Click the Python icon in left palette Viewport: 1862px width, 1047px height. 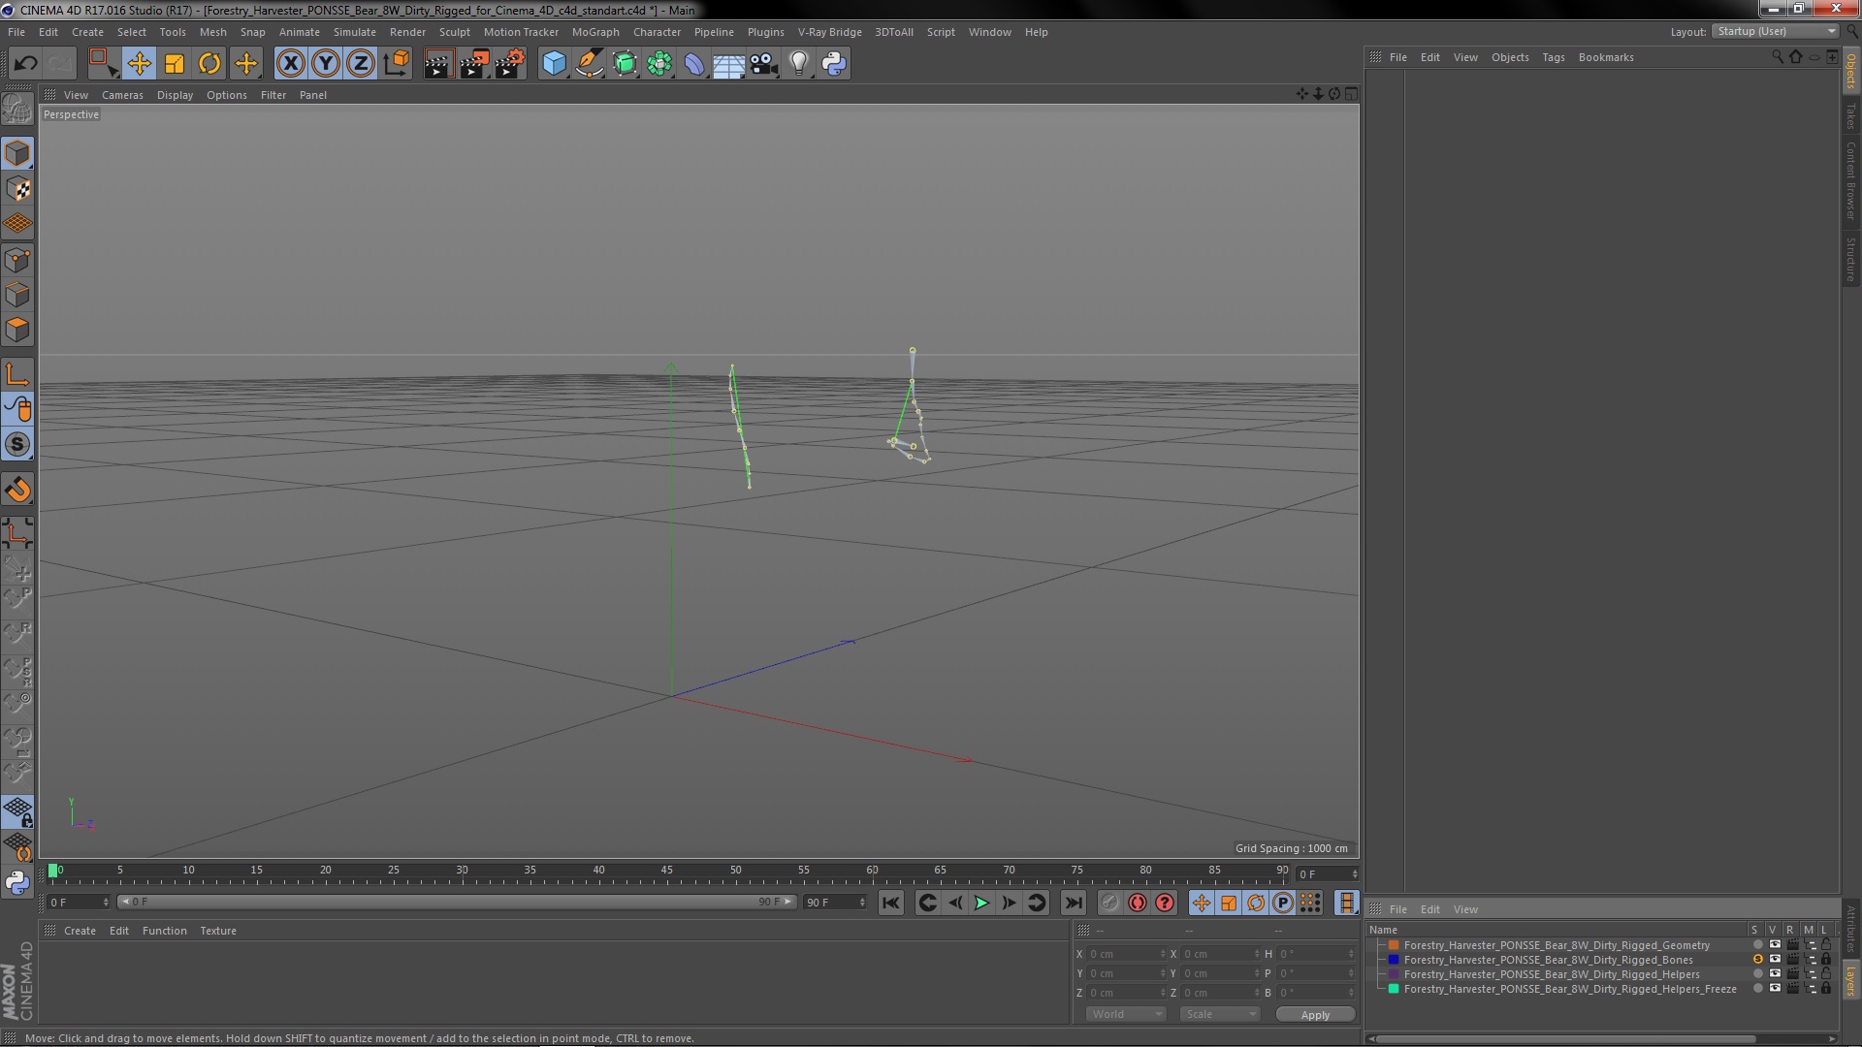[x=17, y=882]
